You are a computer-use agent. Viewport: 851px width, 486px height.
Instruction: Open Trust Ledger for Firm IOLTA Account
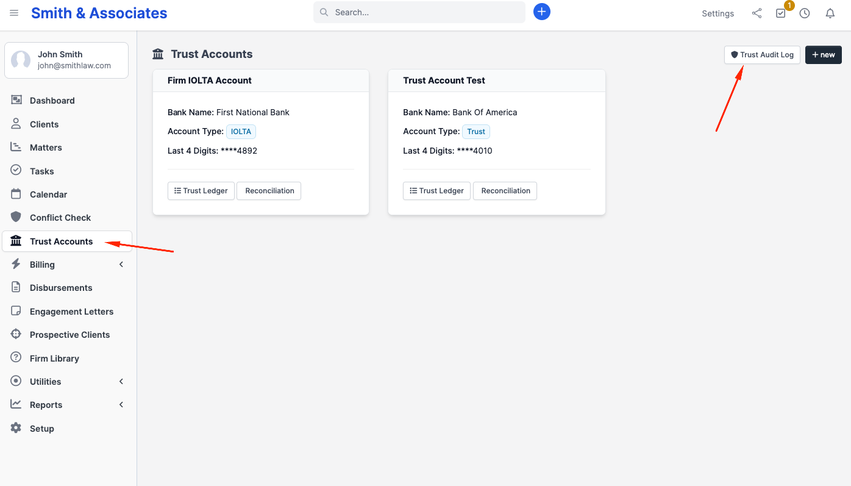(201, 191)
